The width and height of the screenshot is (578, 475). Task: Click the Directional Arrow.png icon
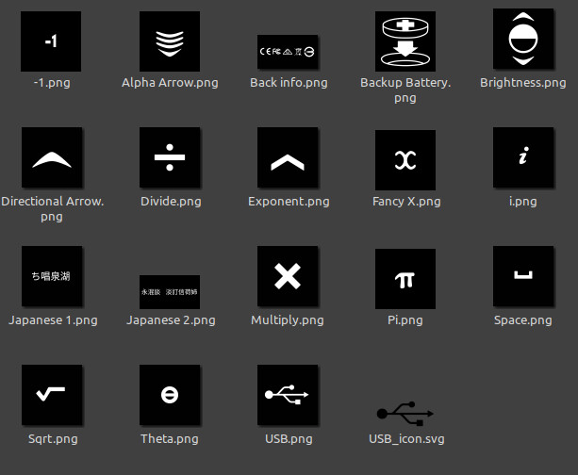pos(51,159)
